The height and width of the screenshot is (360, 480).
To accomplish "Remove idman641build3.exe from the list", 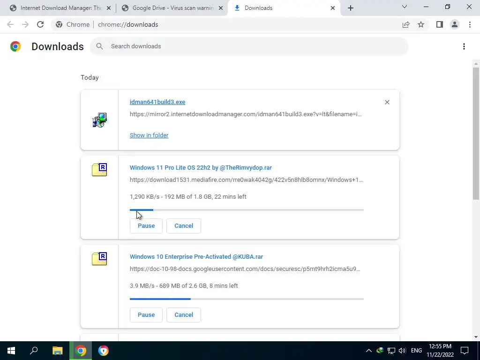I will coord(387,102).
